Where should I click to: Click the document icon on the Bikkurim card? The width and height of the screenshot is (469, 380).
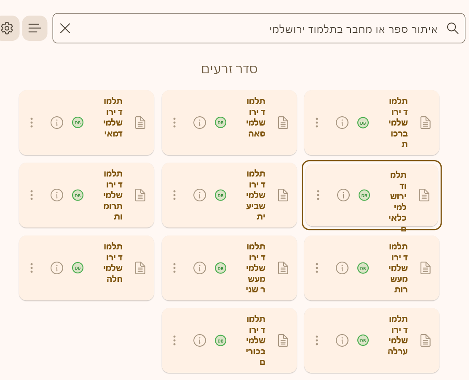point(282,340)
